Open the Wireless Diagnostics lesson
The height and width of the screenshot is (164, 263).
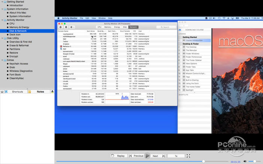point(21,71)
